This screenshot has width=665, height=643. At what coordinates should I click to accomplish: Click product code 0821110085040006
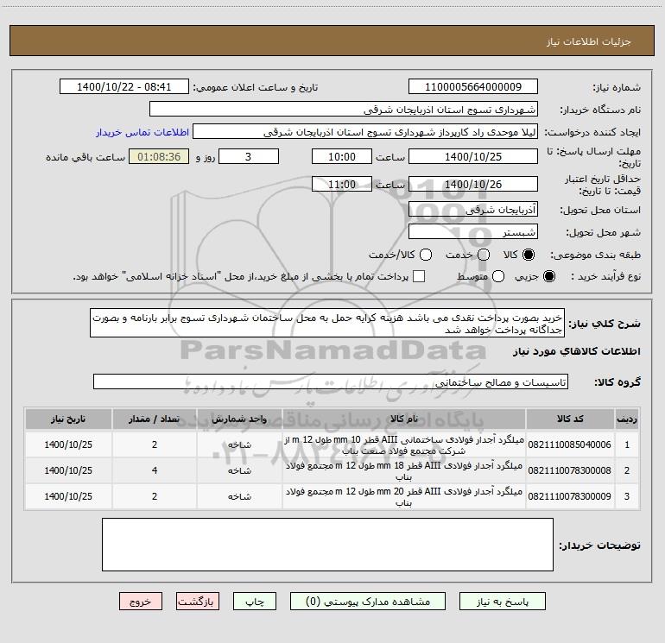click(x=570, y=444)
